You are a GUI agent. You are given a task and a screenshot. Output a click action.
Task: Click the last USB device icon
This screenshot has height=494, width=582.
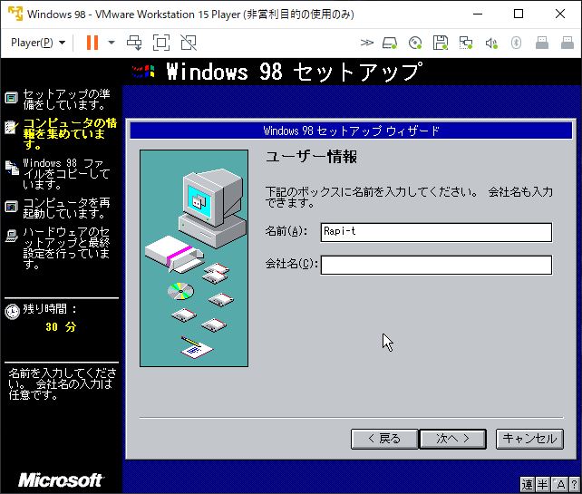tap(567, 43)
